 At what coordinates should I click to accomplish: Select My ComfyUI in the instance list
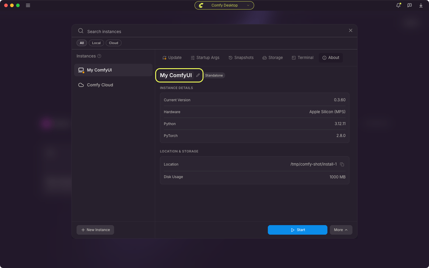(113, 70)
